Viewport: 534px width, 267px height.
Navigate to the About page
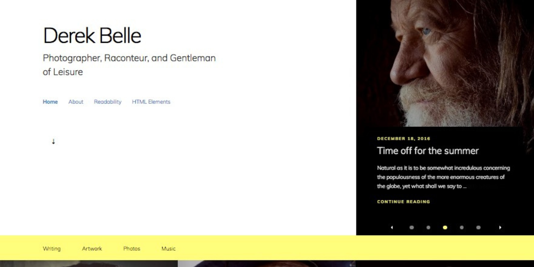click(76, 102)
